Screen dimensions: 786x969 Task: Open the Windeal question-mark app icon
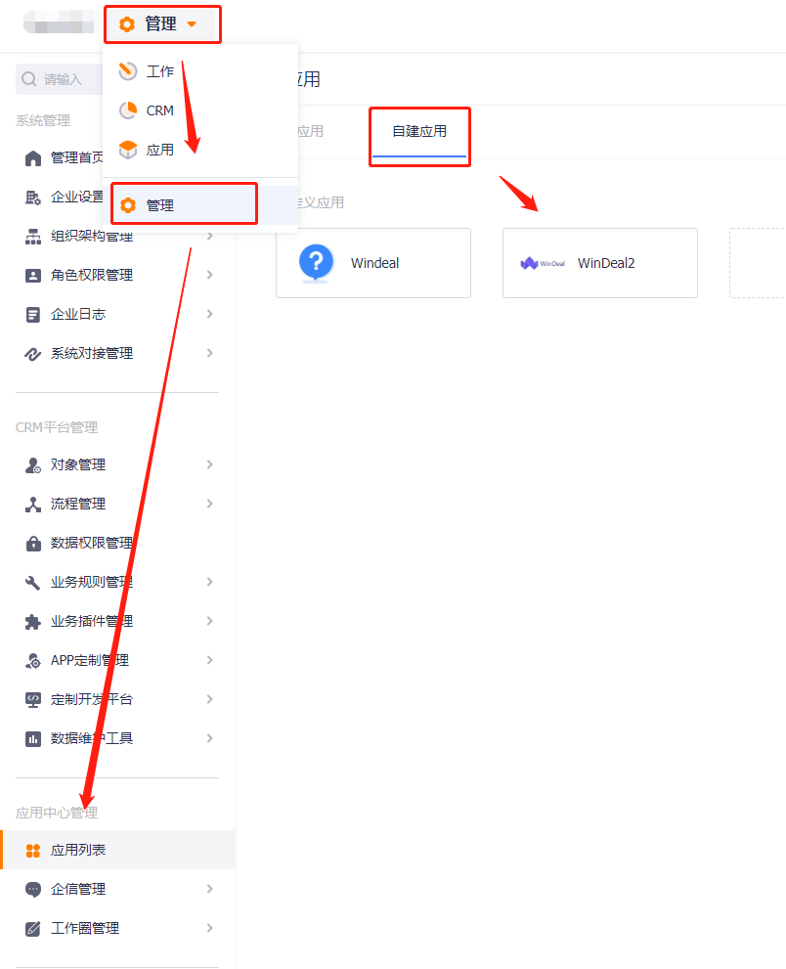coord(317,263)
